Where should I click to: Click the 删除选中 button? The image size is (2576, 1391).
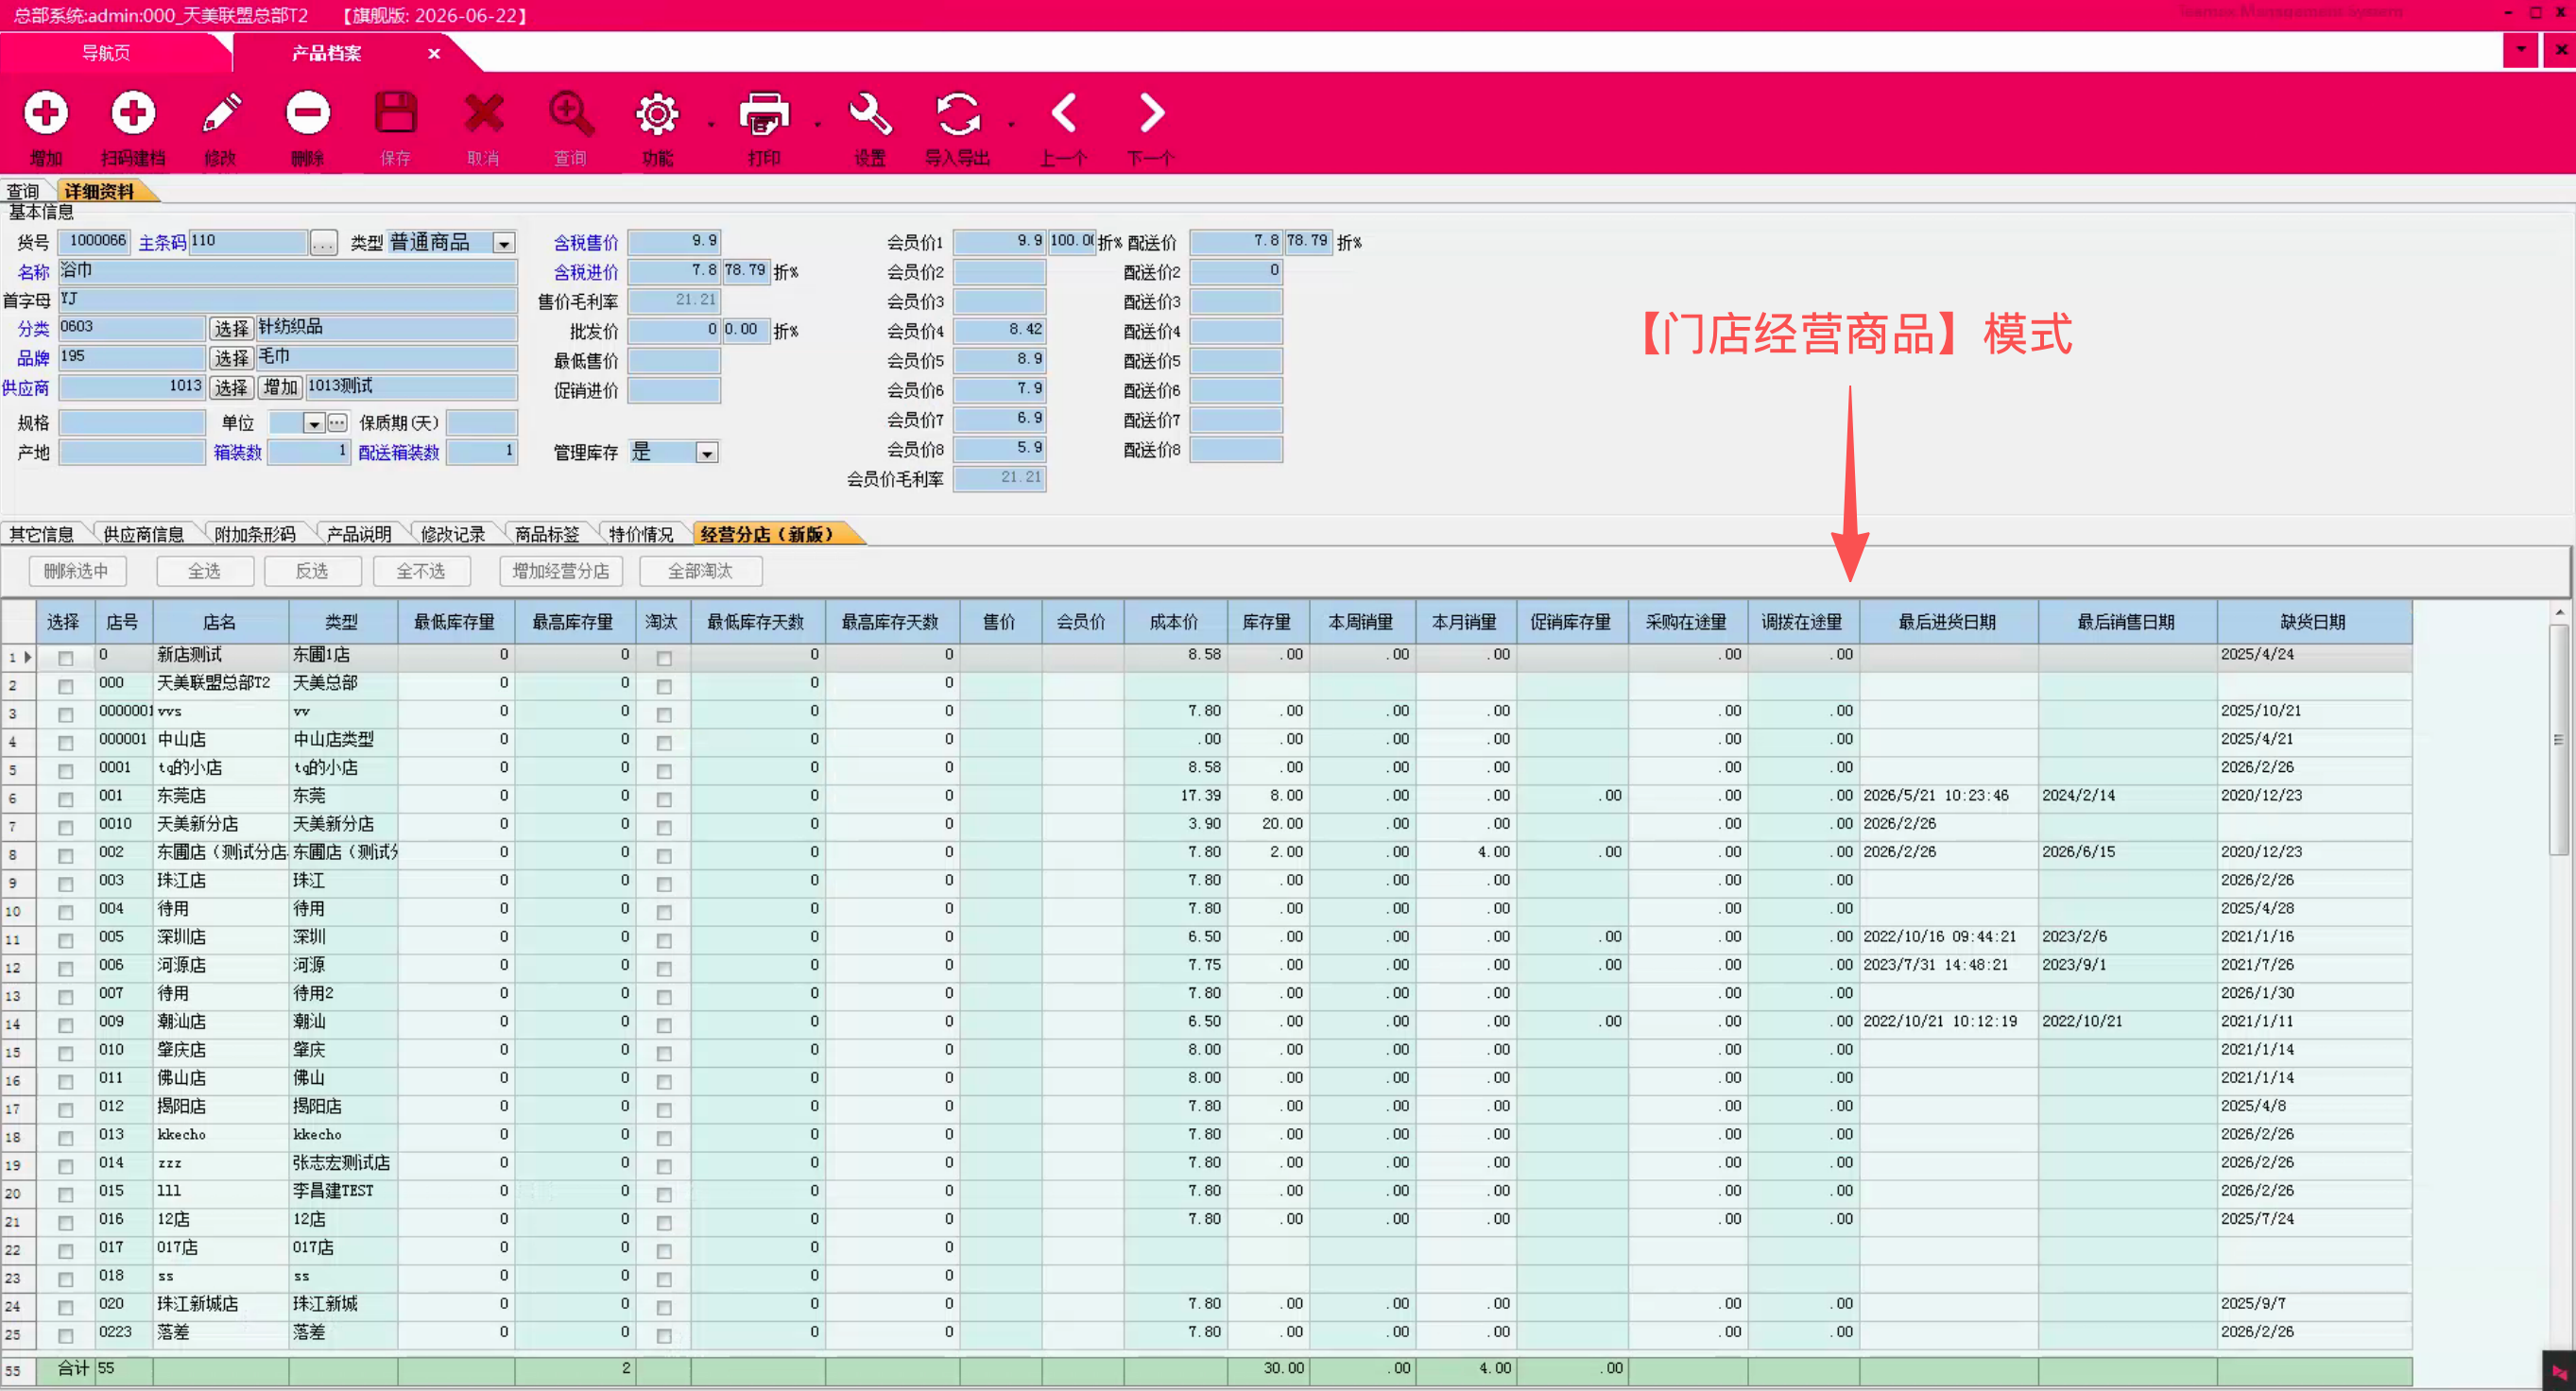click(77, 571)
